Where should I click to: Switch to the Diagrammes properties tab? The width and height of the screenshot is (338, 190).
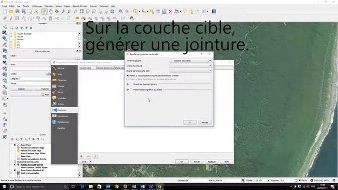[64, 116]
